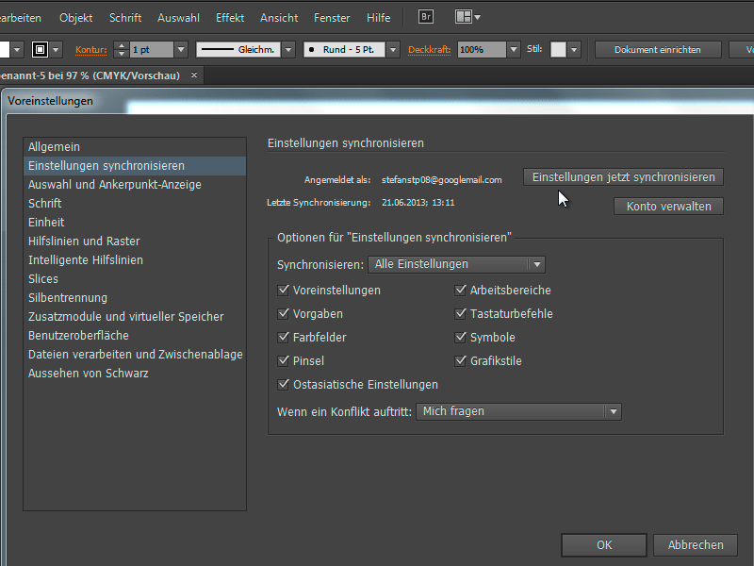This screenshot has width=754, height=566.
Task: Open the Schrift menu
Action: pos(125,18)
